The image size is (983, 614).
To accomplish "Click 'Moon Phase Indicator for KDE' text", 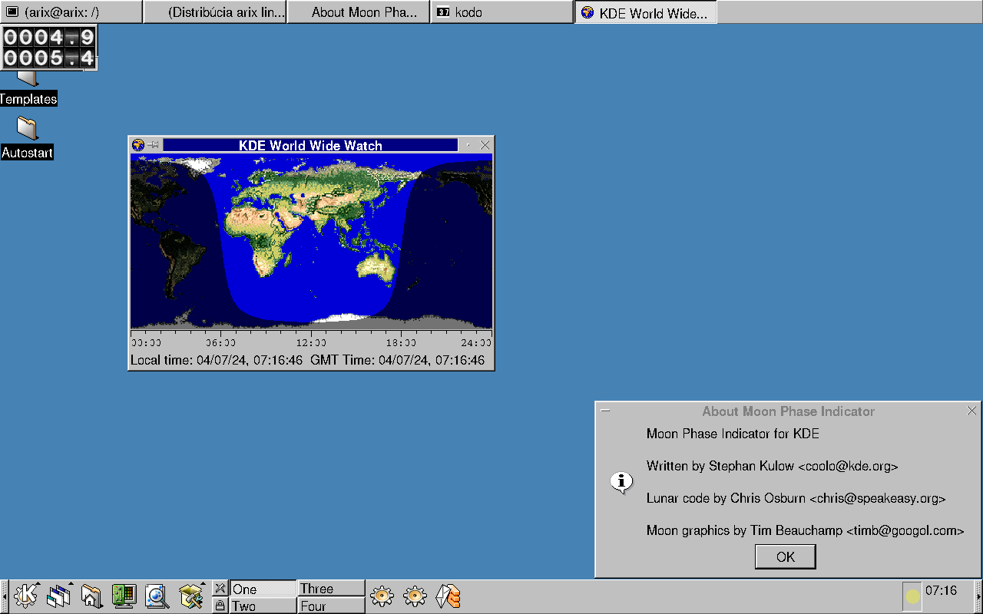I will (733, 434).
